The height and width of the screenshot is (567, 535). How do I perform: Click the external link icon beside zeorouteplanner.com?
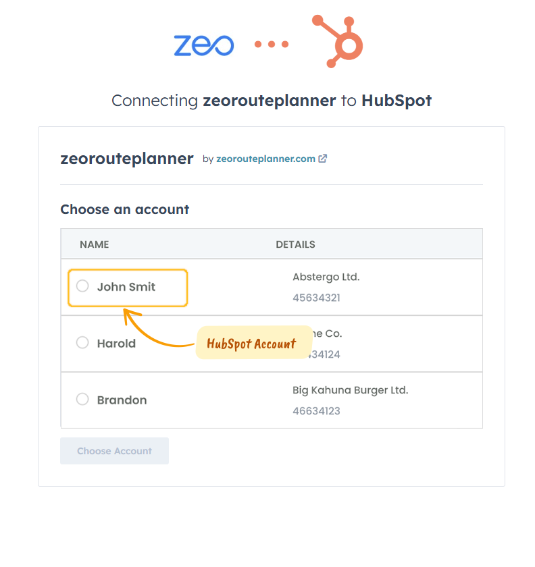pos(323,159)
